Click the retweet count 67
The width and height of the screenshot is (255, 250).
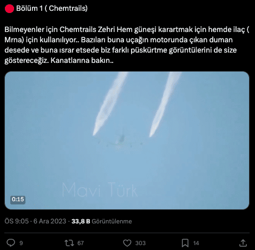pyautogui.click(x=81, y=243)
